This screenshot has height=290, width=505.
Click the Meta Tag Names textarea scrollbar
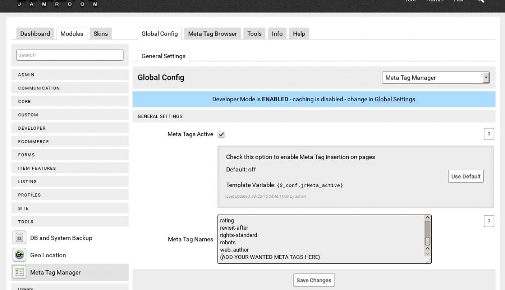[427, 235]
